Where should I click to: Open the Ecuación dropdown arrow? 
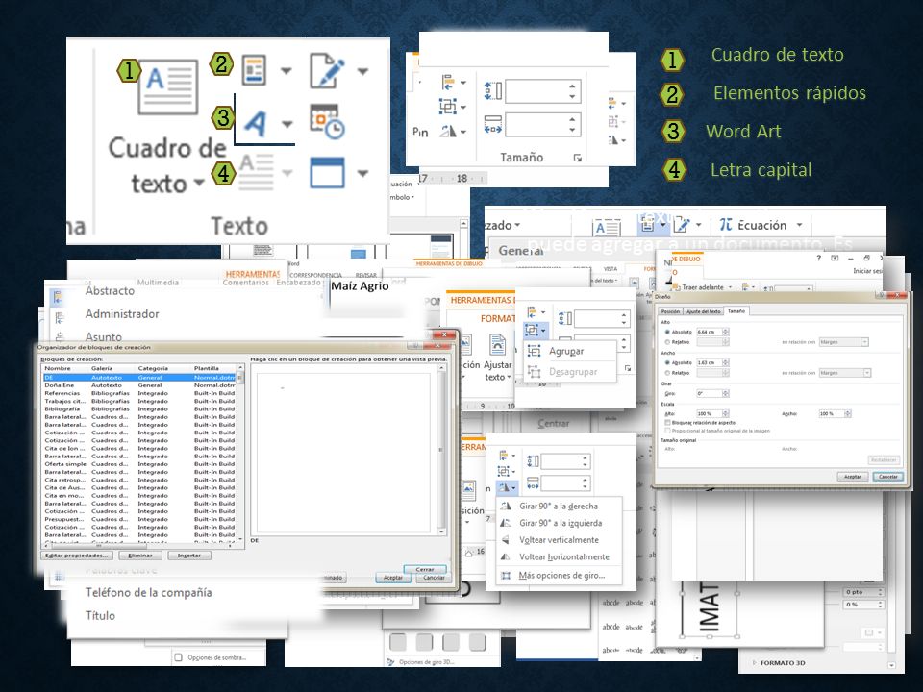click(x=799, y=225)
